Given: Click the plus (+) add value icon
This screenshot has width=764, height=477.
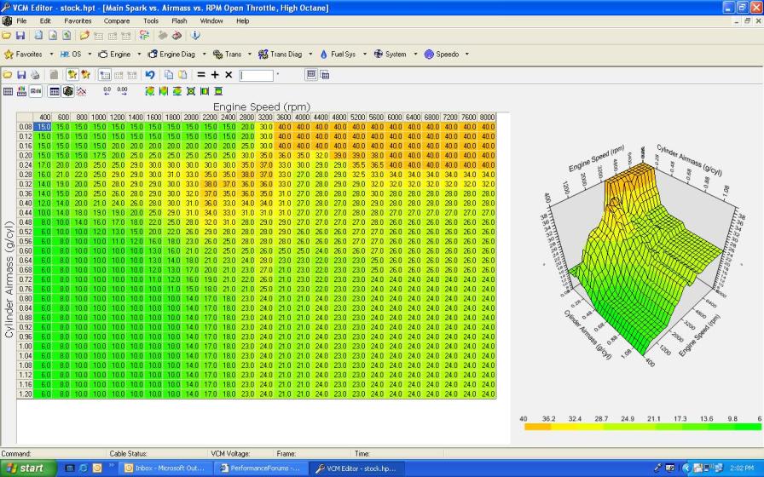Looking at the screenshot, I should point(215,75).
